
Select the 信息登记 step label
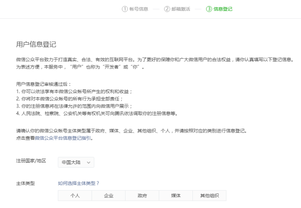click(223, 9)
